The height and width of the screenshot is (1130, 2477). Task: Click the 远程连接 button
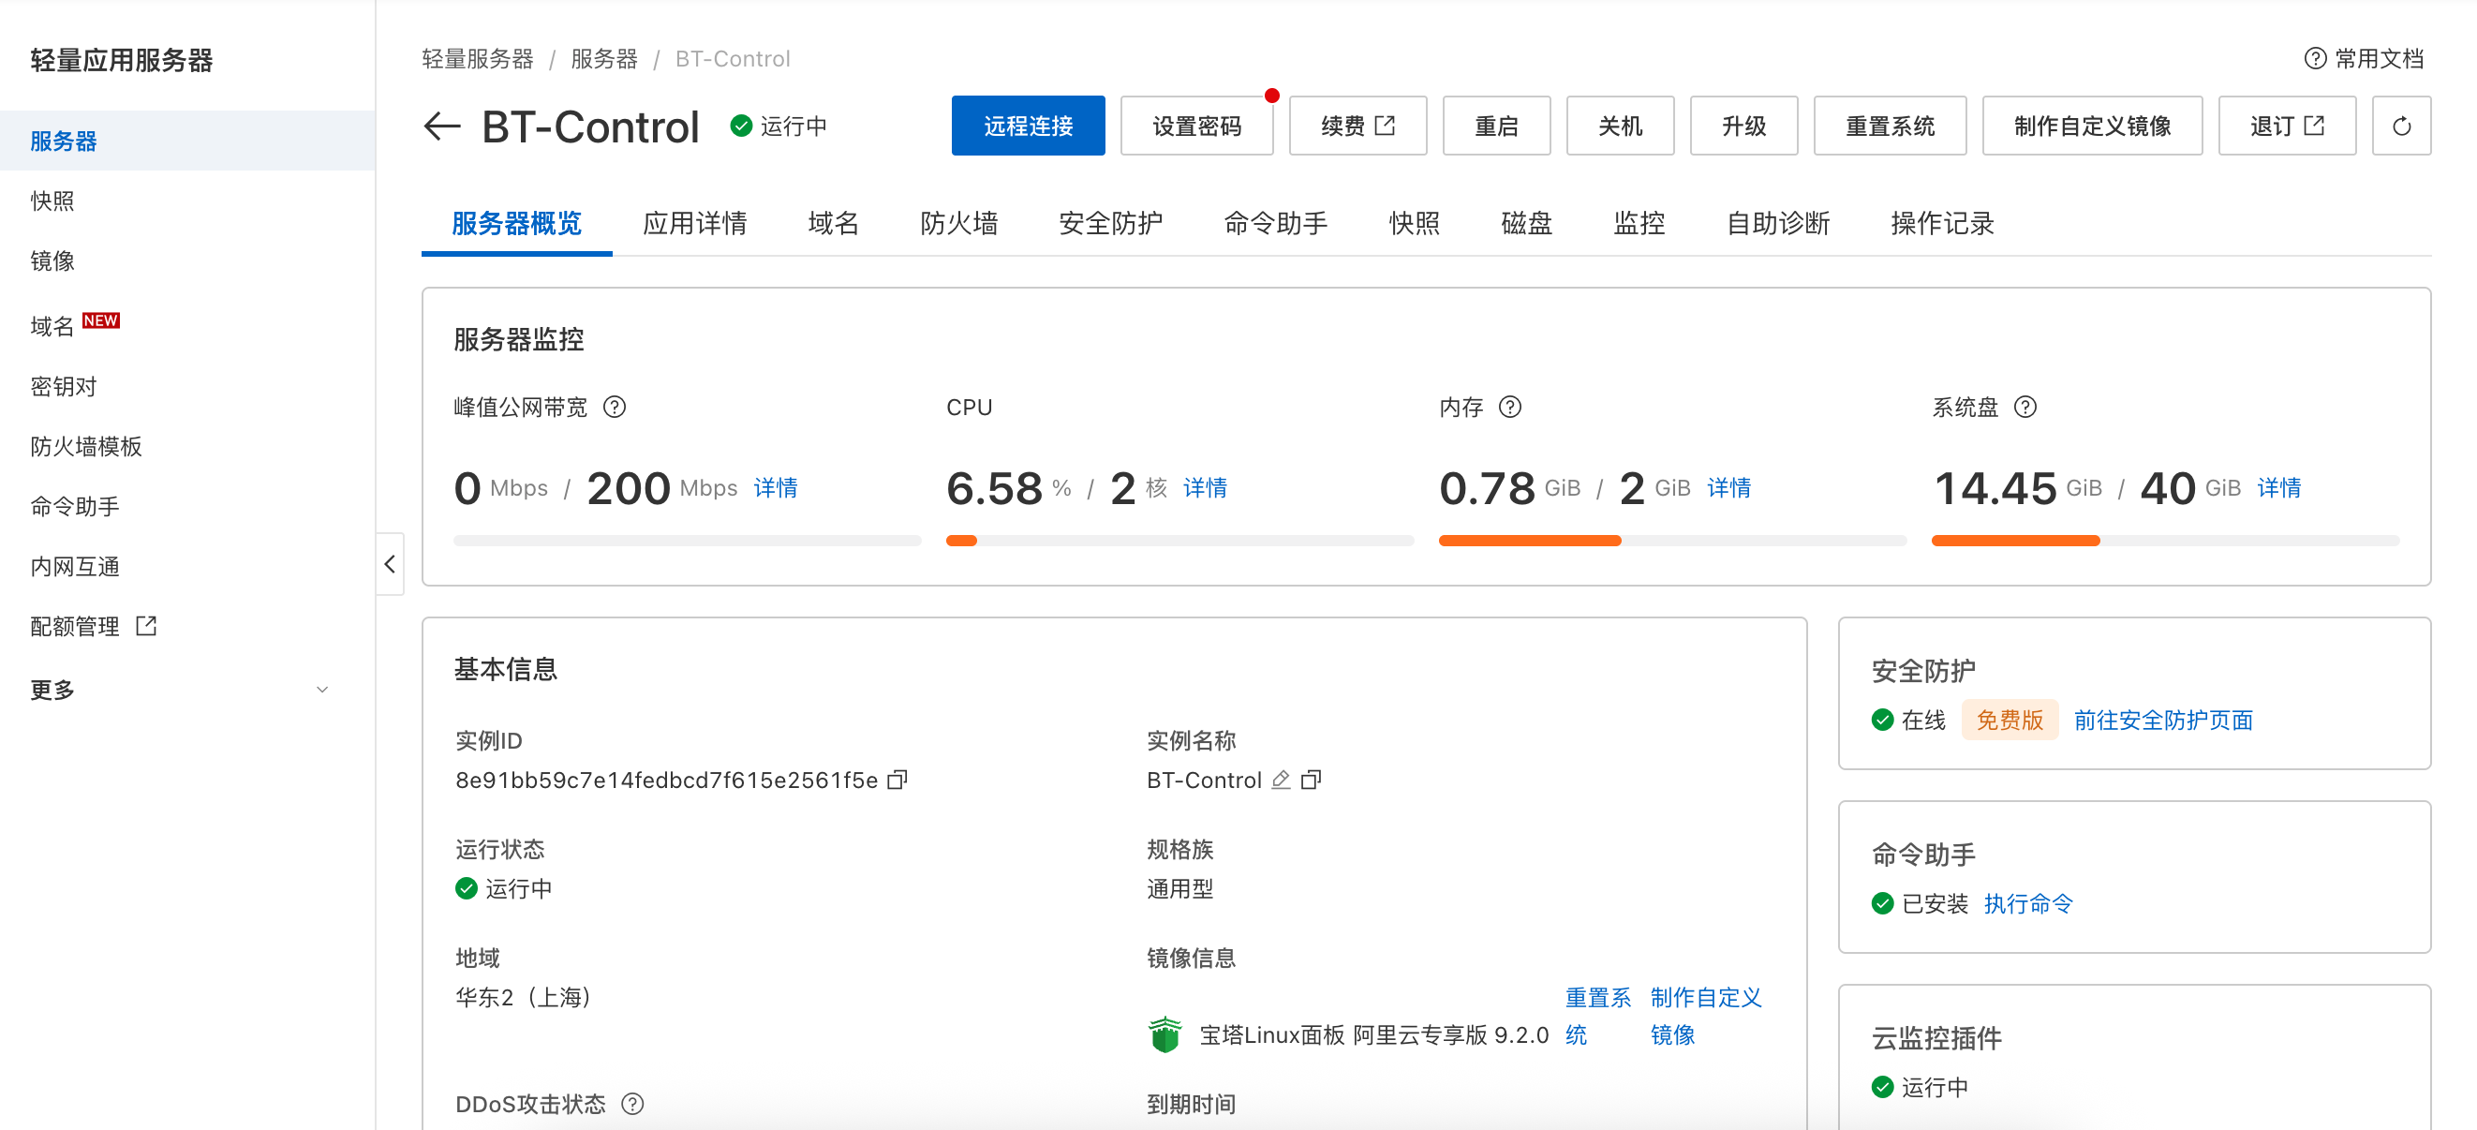click(1027, 126)
